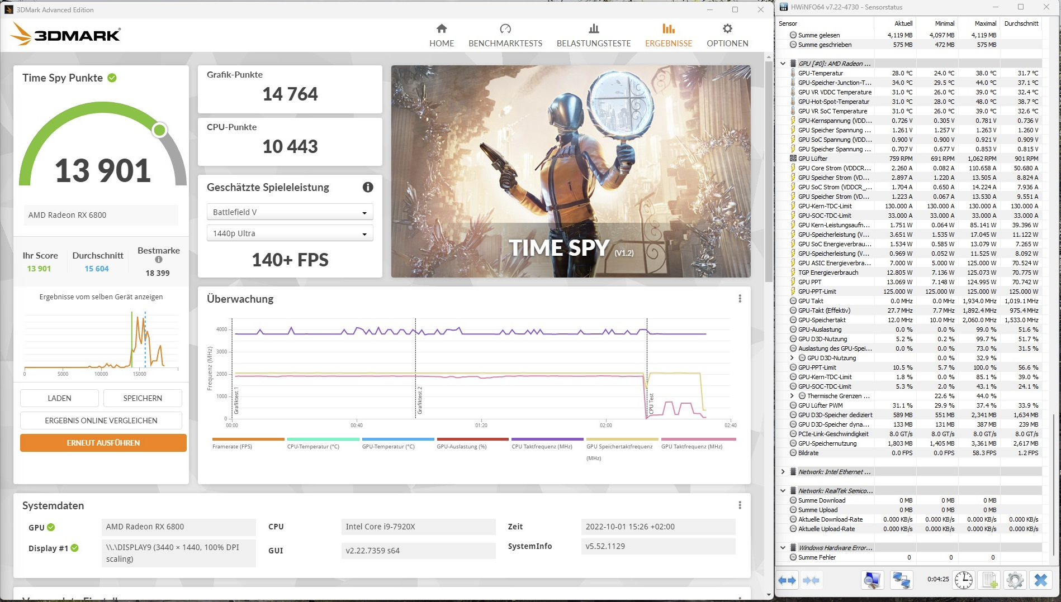Click the blue X icon in HWiNFO toolbar
The width and height of the screenshot is (1061, 602).
pyautogui.click(x=1041, y=580)
